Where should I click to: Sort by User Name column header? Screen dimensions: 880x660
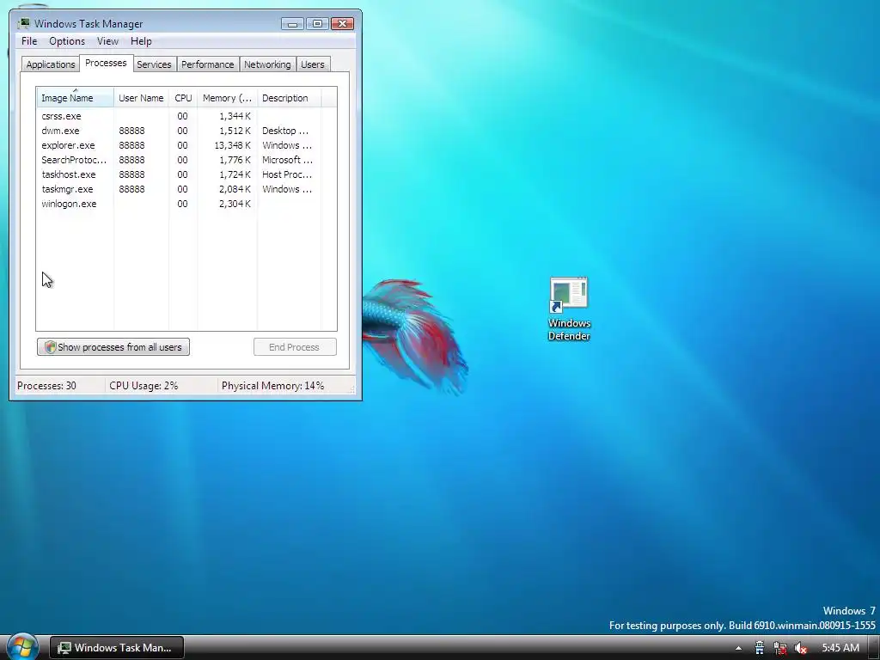pyautogui.click(x=142, y=98)
